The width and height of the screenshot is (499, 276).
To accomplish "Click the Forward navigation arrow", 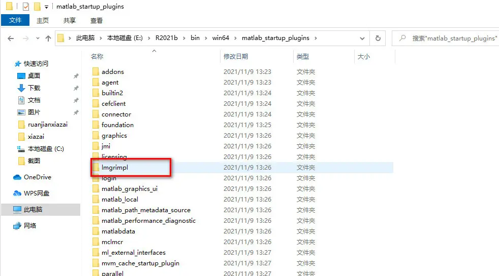I will (x=26, y=38).
